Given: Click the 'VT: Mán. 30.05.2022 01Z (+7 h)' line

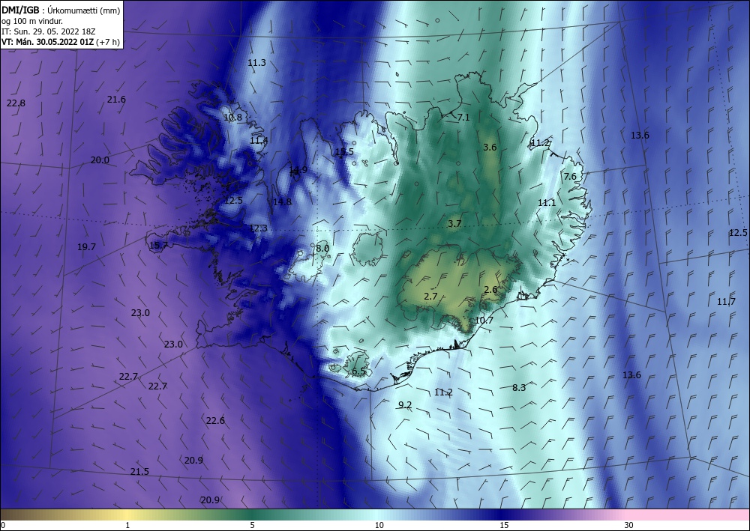Looking at the screenshot, I should pos(60,42).
